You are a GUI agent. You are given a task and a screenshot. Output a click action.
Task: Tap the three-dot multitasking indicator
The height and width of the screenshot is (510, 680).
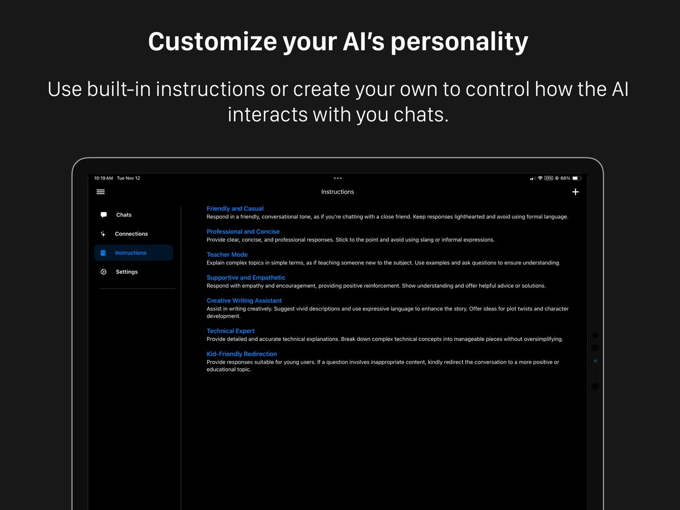click(337, 178)
